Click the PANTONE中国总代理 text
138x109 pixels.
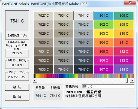point(83,92)
